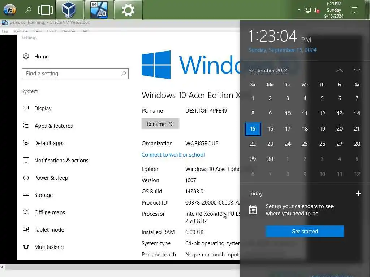Image resolution: width=370 pixels, height=277 pixels.
Task: Click the muted volume tray icon
Action: (316, 10)
